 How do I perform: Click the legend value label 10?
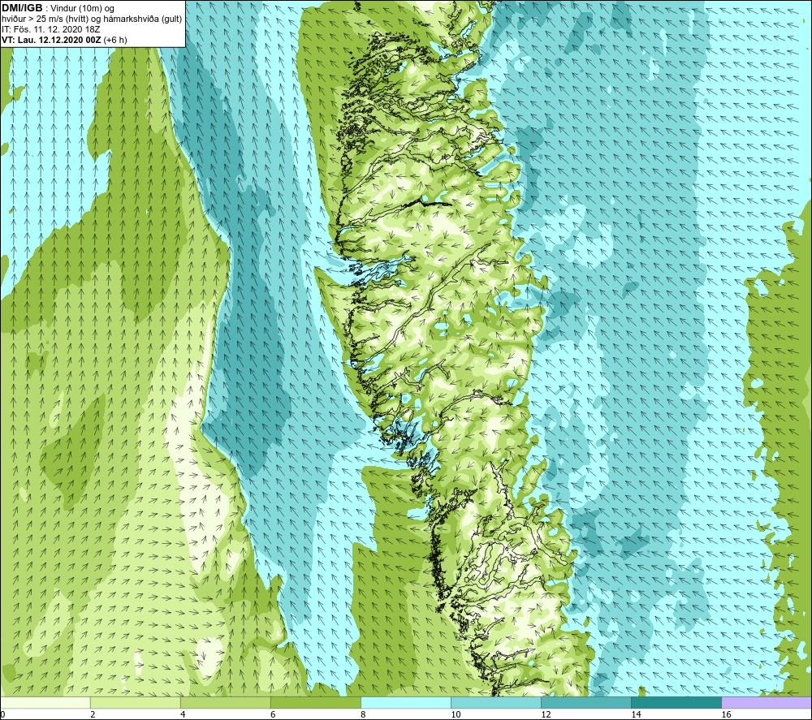click(456, 714)
